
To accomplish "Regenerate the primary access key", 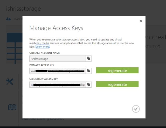I will (x=117, y=71).
